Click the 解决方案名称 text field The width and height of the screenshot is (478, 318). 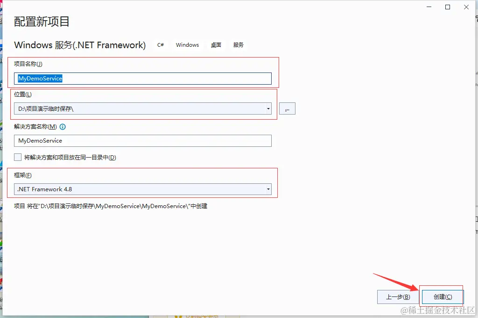point(143,141)
